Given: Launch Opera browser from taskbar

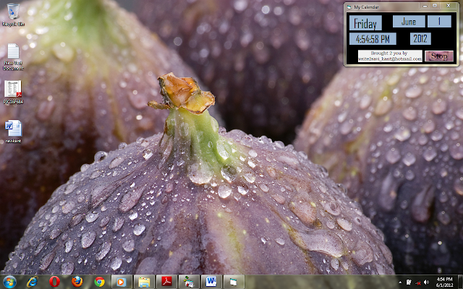Looking at the screenshot, I should point(55,282).
